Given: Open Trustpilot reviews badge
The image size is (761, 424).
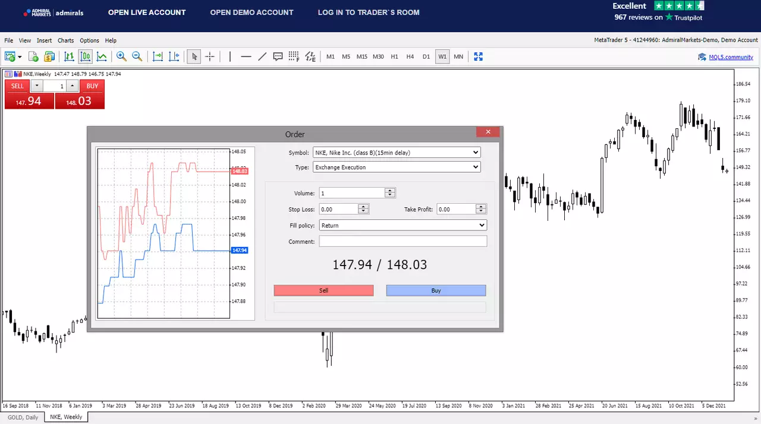Looking at the screenshot, I should (658, 11).
